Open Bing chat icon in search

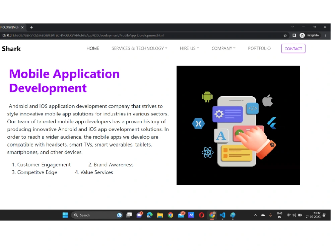pos(119,215)
